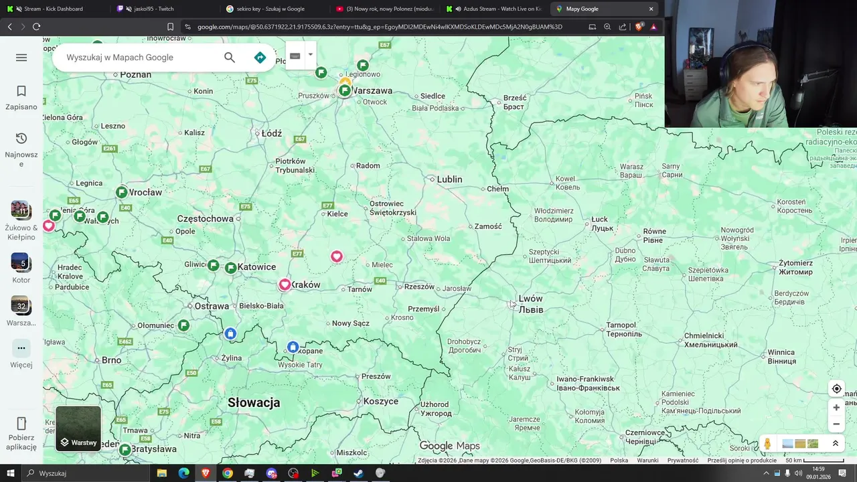The width and height of the screenshot is (857, 482).
Task: Click the Słowacja country label
Action: point(254,402)
